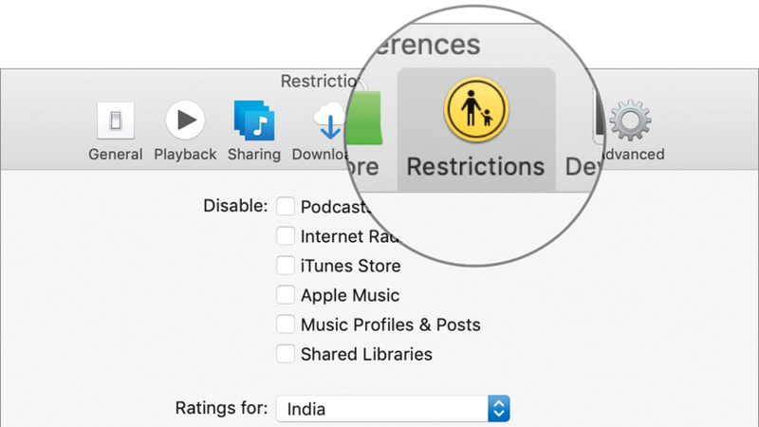Screen dimensions: 759x427
Task: Click the blue arrows on ratings selector
Action: pyautogui.click(x=499, y=409)
